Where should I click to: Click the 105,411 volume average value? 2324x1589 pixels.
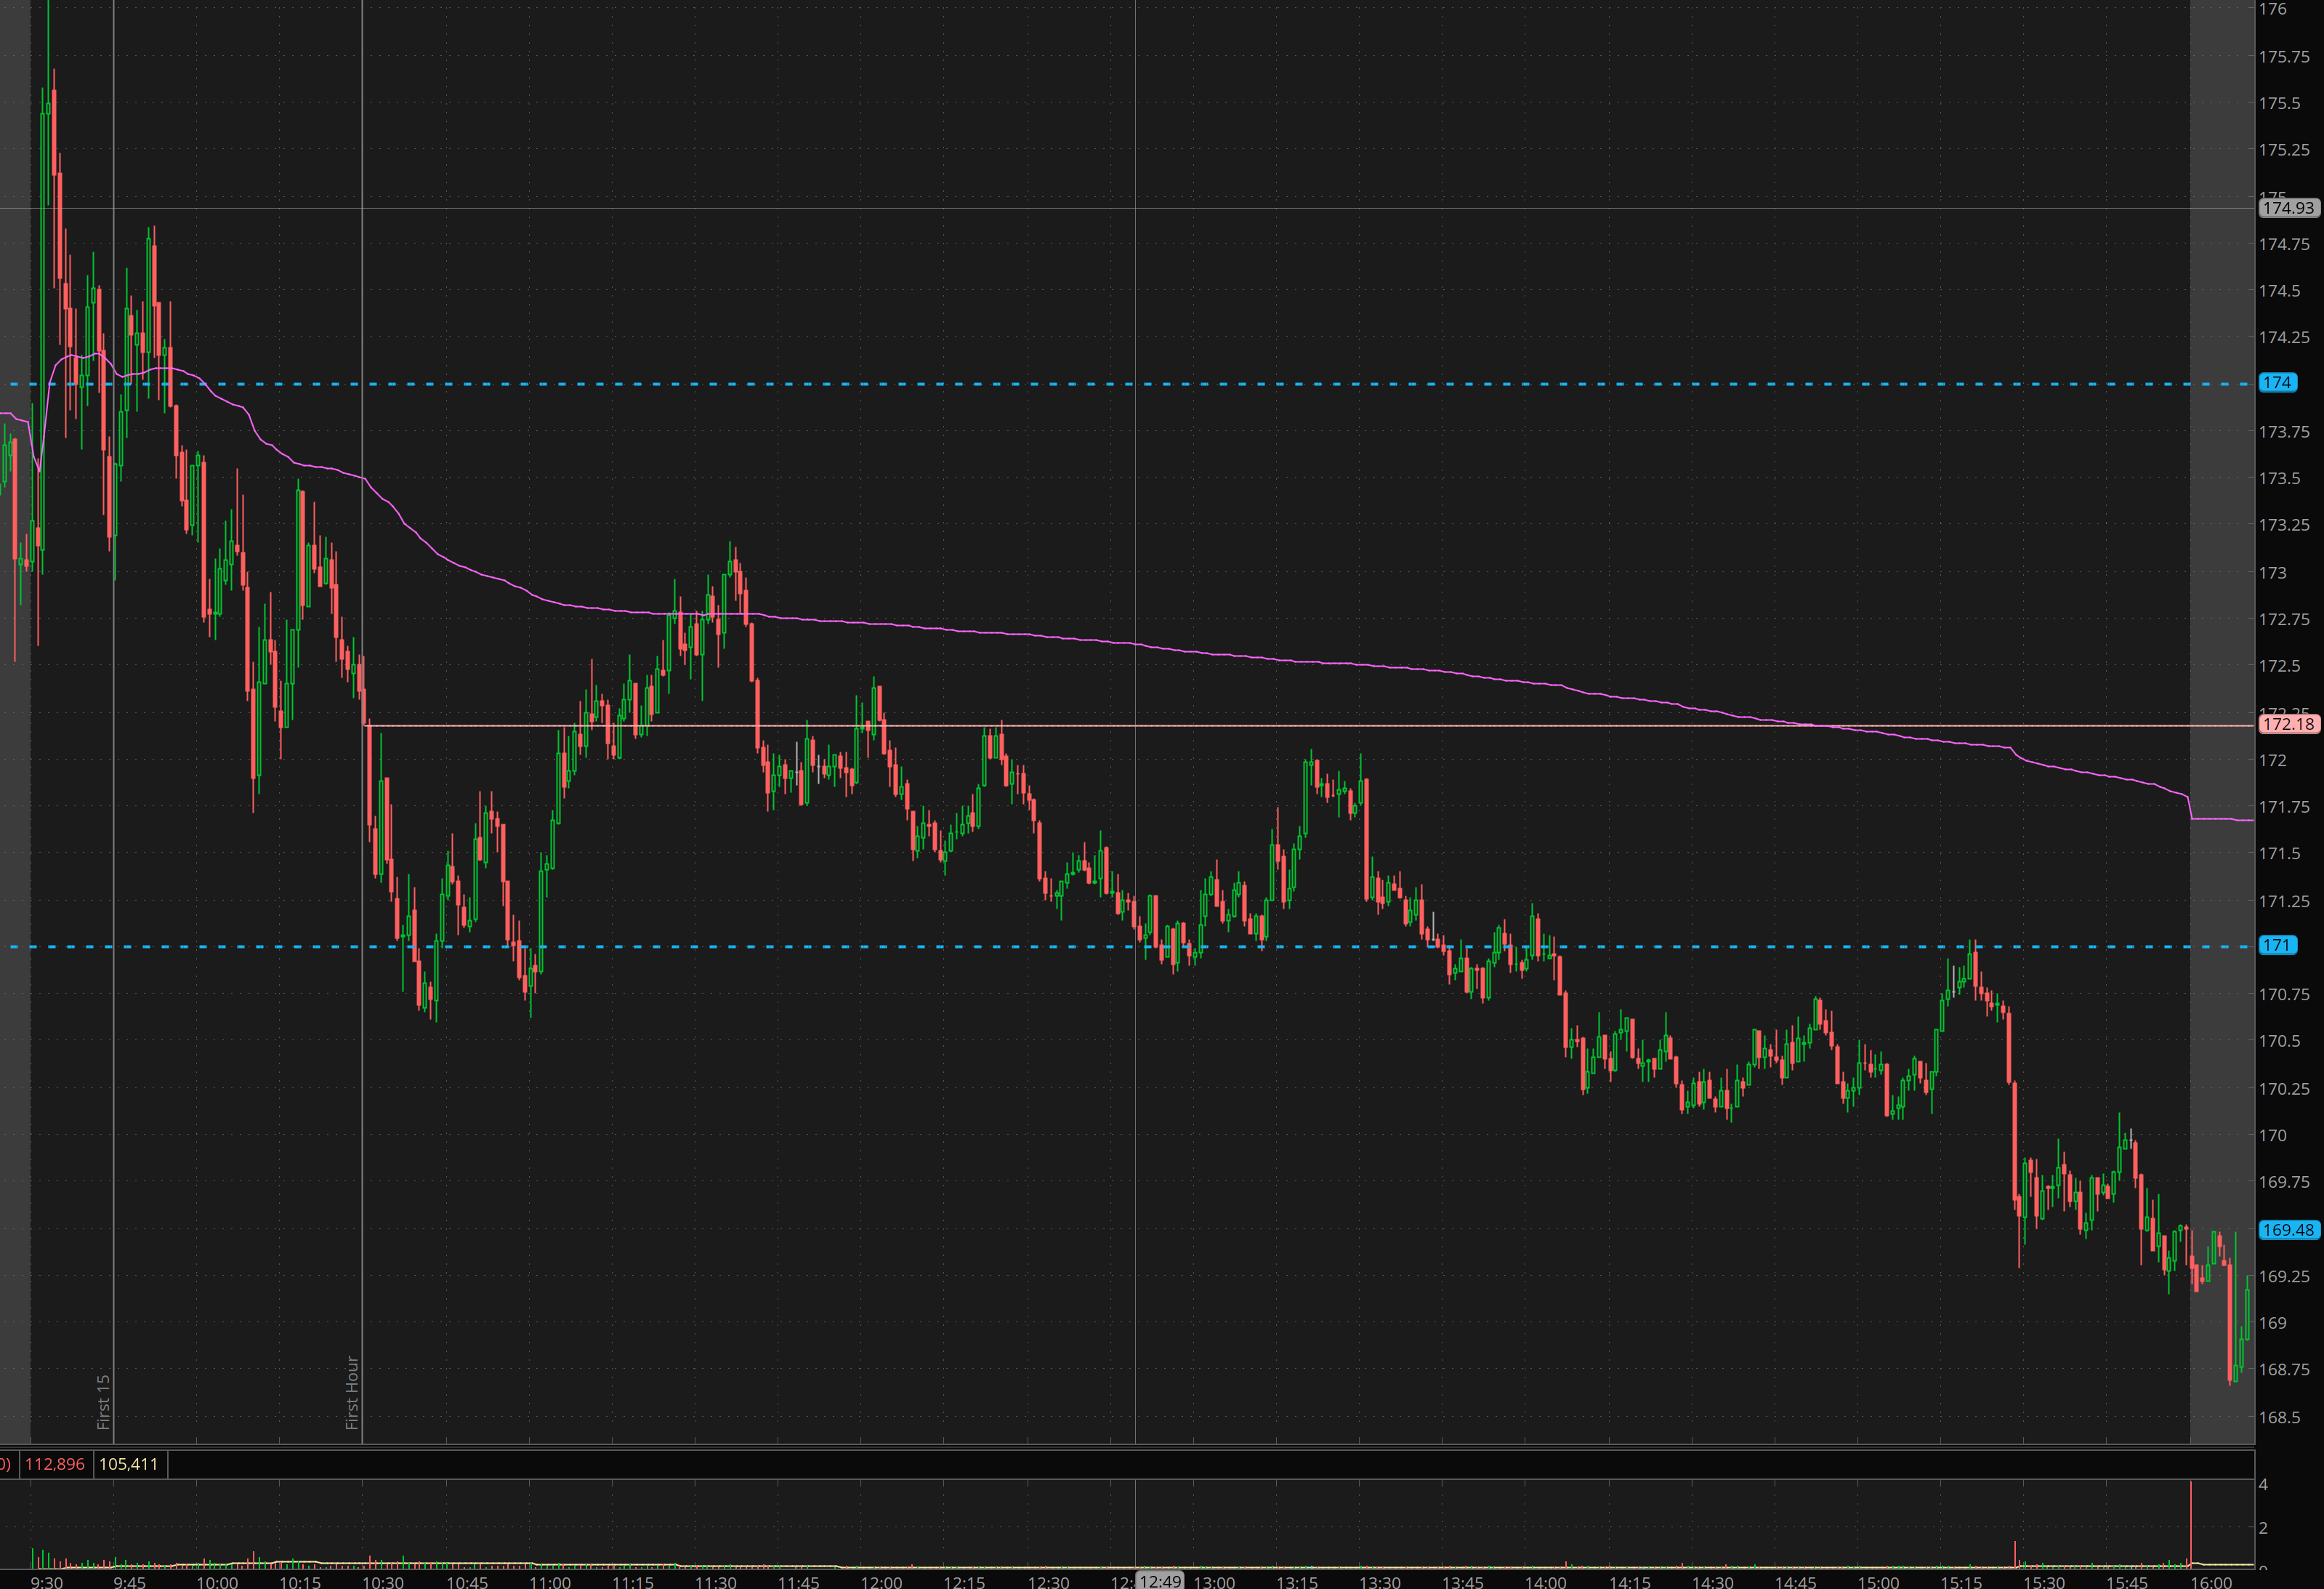click(129, 1464)
